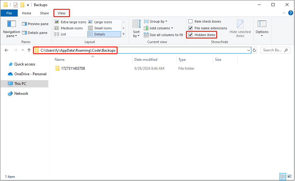Switch layout to Extra large icons

coord(71,22)
